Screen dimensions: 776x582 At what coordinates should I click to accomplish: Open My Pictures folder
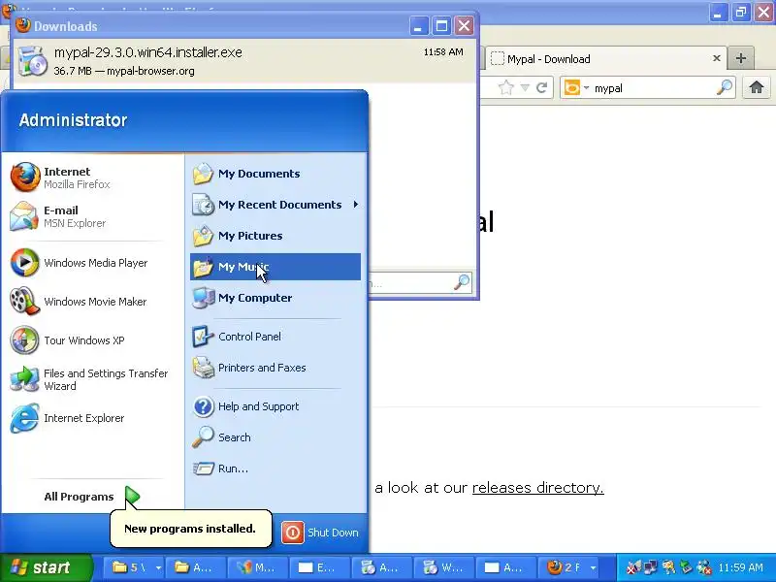[x=275, y=236]
